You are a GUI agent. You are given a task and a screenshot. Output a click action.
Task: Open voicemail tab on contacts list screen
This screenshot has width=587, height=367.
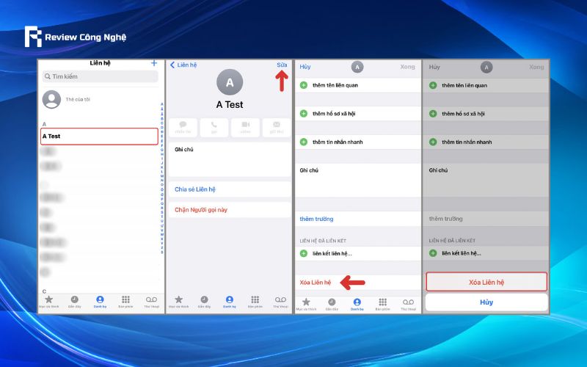152,302
